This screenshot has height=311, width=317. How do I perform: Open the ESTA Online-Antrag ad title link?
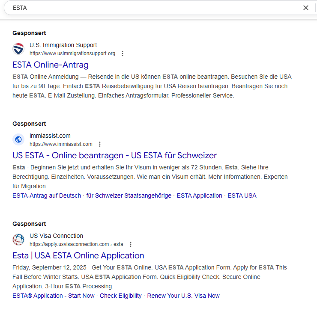[51, 65]
